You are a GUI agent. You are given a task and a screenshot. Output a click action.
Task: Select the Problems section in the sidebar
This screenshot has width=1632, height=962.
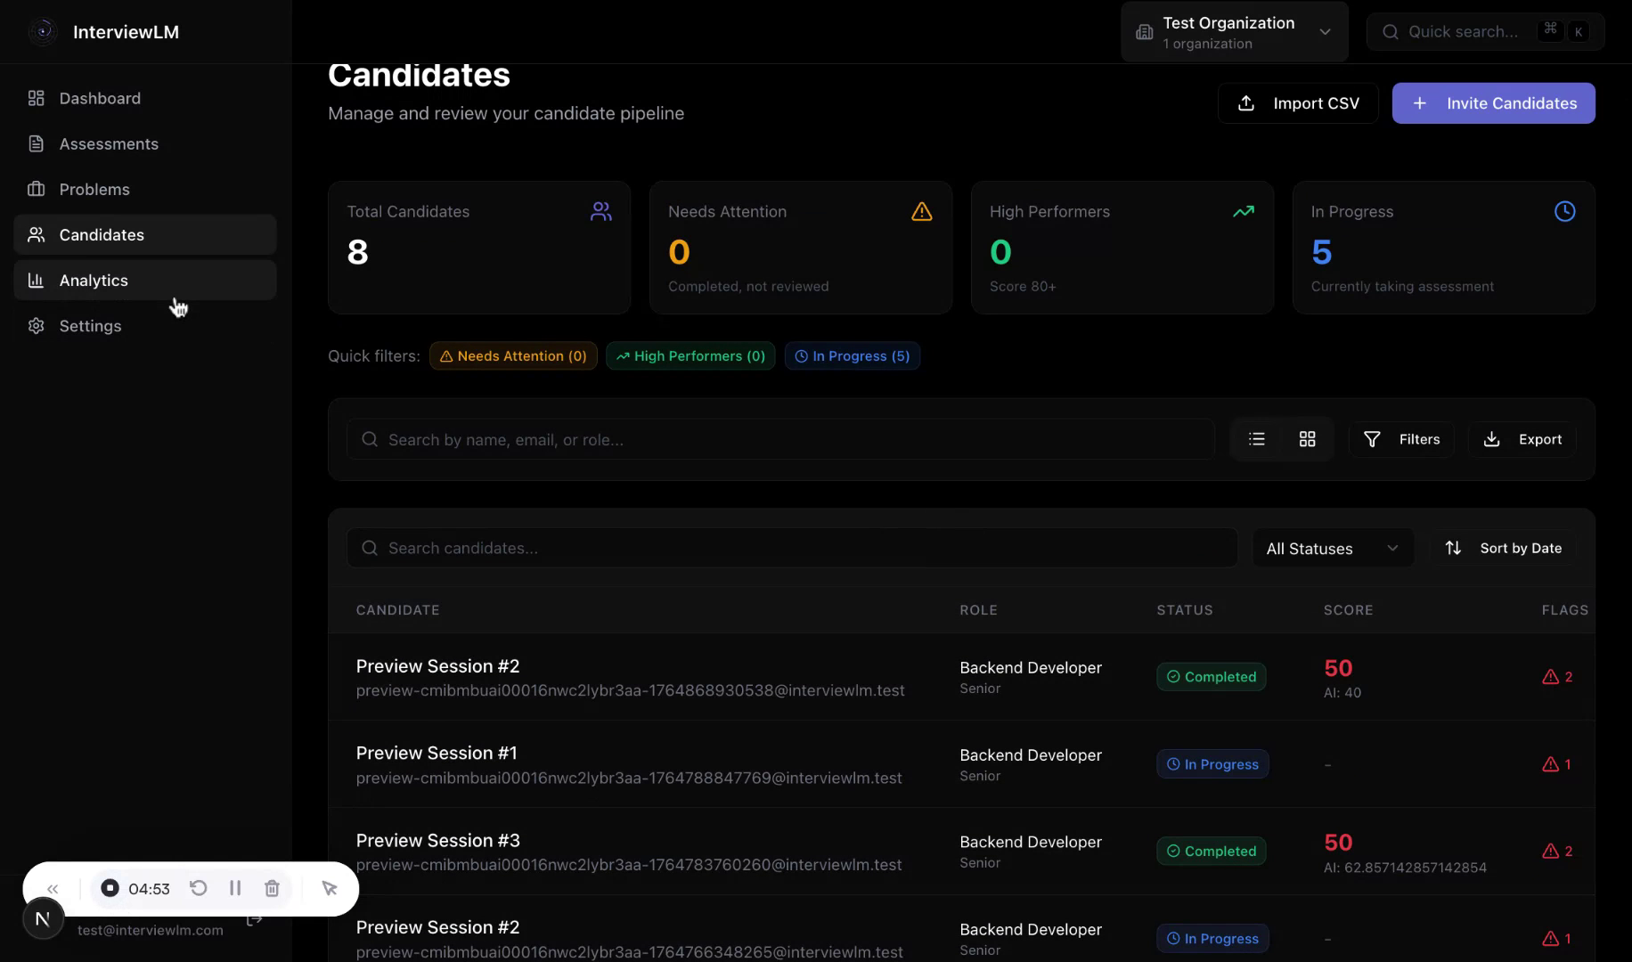pos(94,189)
